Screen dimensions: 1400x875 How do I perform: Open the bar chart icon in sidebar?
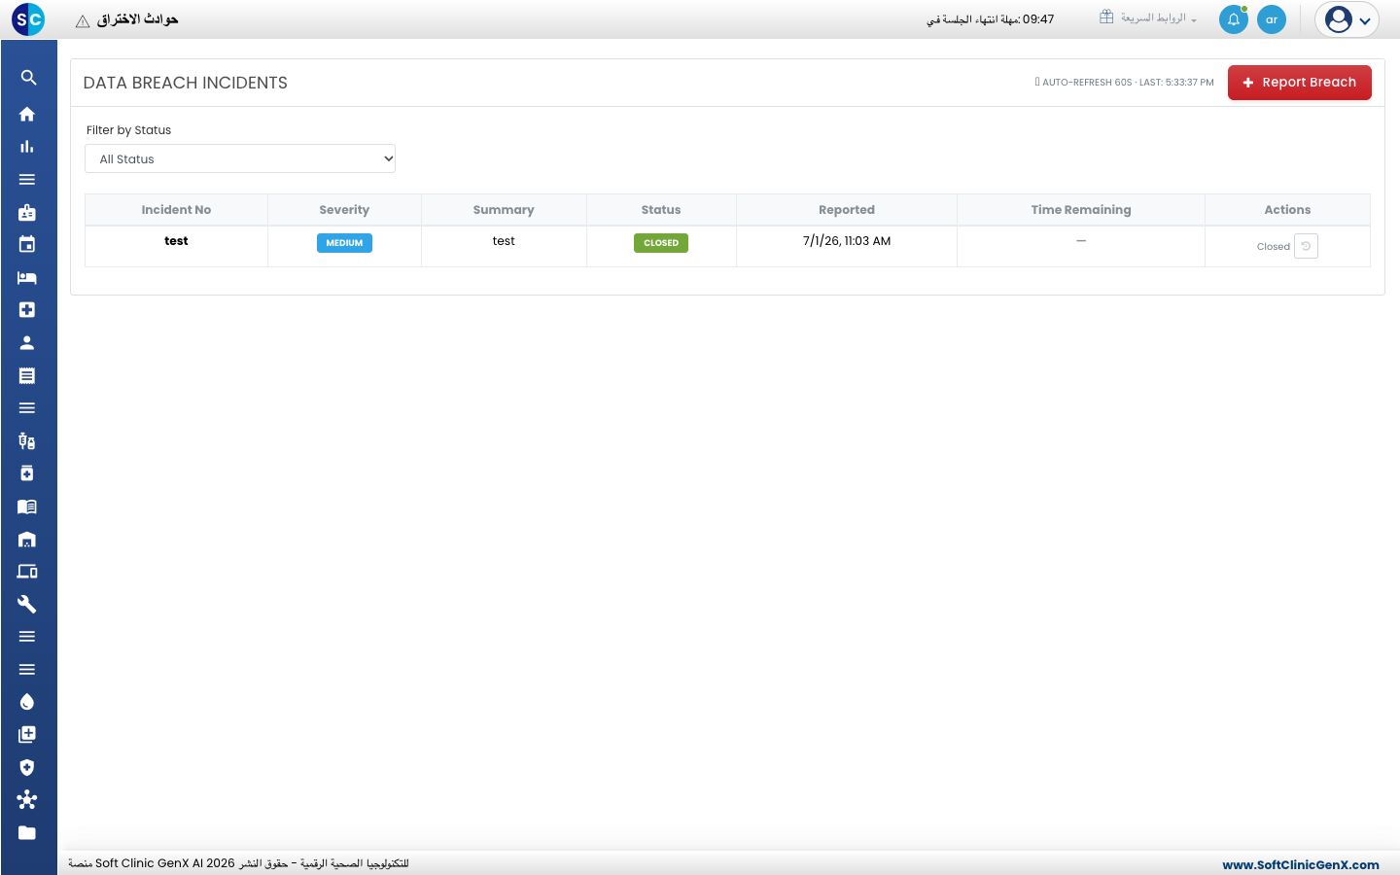[x=27, y=147]
